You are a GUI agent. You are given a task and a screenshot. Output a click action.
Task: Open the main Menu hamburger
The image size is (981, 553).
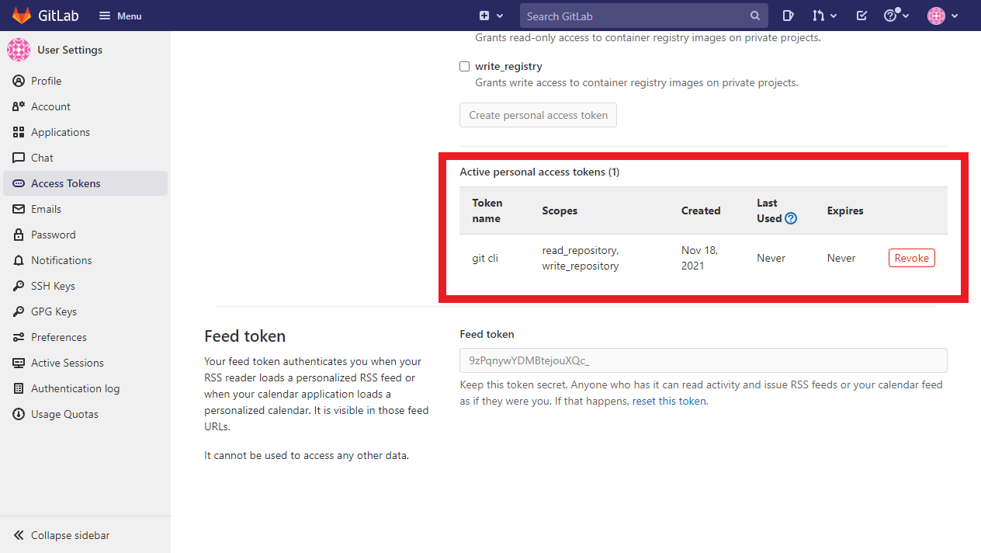pos(120,16)
